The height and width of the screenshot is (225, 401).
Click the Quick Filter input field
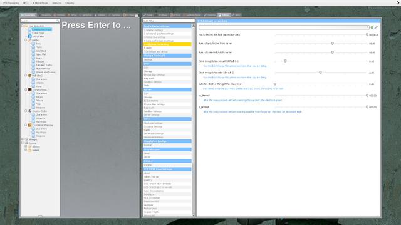tap(169, 21)
